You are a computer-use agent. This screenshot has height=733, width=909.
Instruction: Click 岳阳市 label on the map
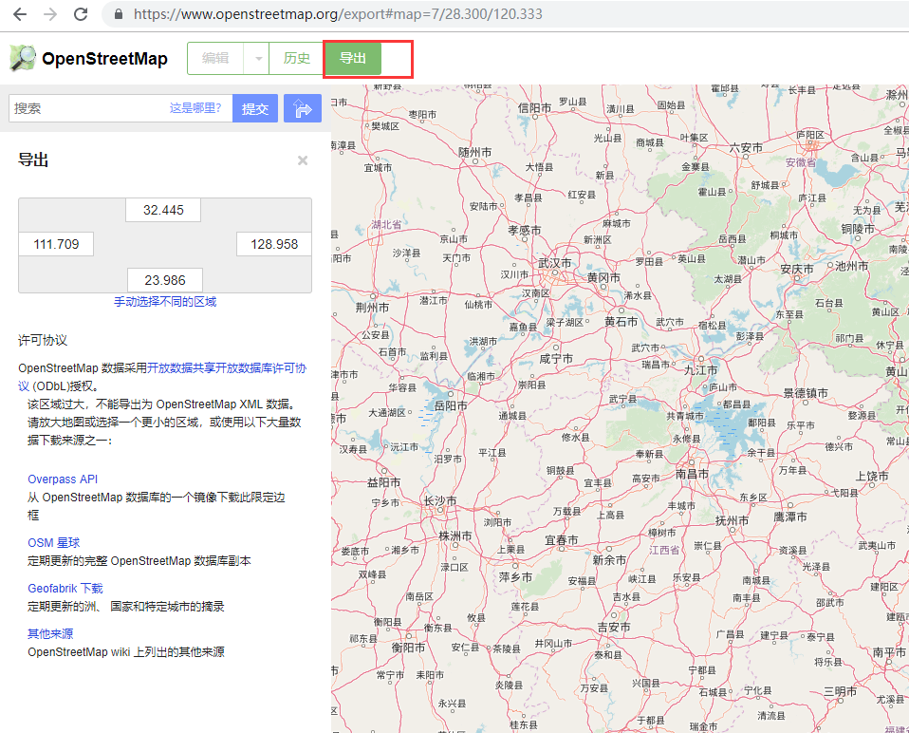point(451,406)
